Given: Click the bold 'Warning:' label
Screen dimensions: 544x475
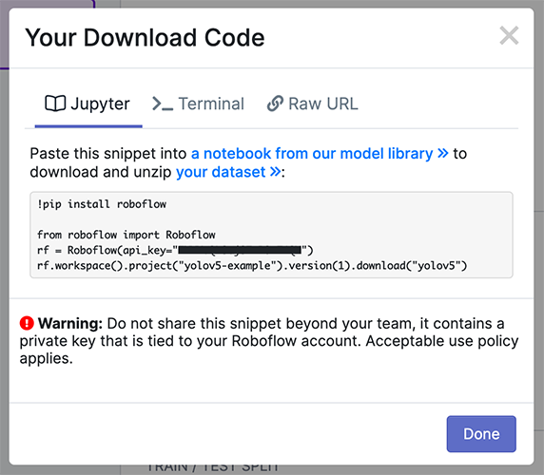Looking at the screenshot, I should [x=70, y=324].
